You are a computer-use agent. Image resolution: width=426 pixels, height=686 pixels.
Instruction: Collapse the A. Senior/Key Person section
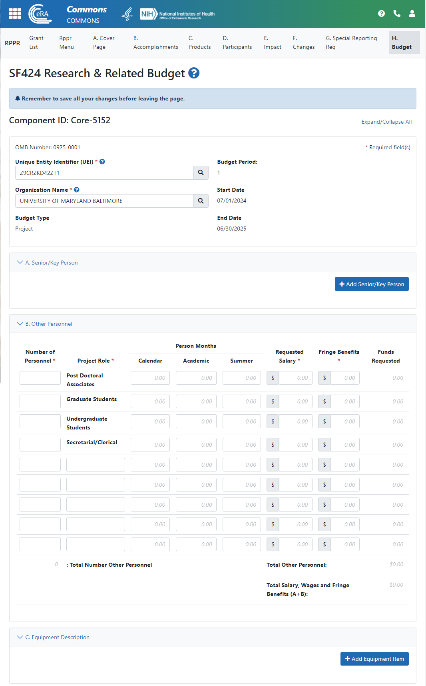coord(20,263)
